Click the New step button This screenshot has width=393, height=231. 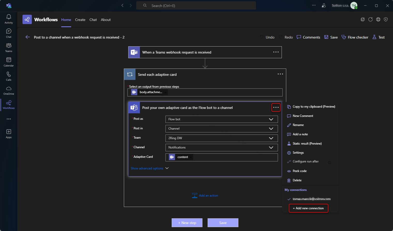187,223
